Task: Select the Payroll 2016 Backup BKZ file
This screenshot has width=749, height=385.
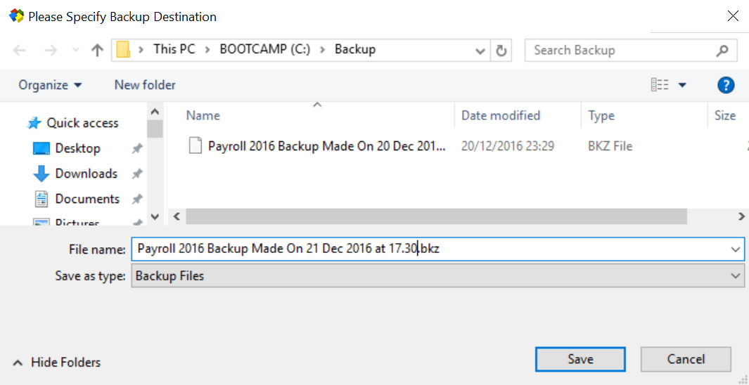Action: (326, 146)
